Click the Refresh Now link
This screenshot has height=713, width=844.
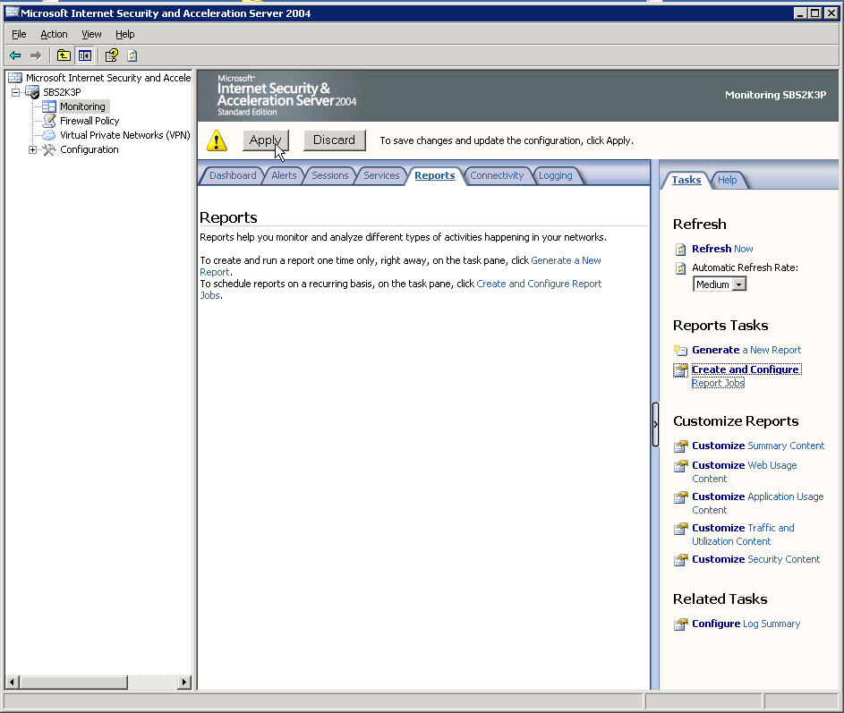[x=722, y=249]
